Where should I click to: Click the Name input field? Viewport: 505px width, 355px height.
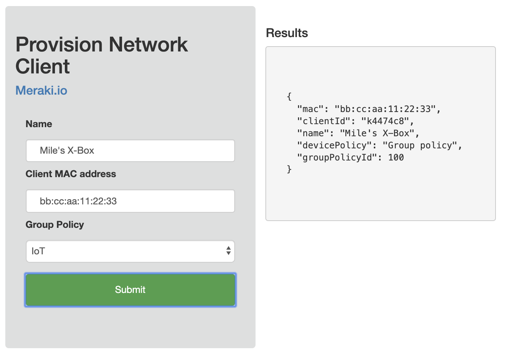pos(130,151)
